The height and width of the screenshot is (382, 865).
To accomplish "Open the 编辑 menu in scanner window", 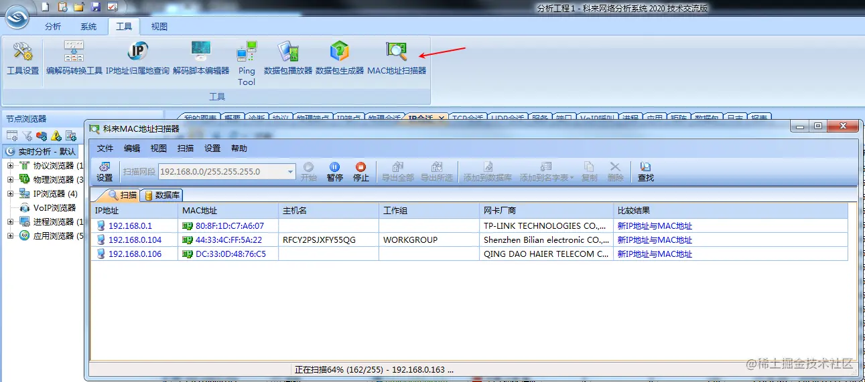I will pos(132,149).
